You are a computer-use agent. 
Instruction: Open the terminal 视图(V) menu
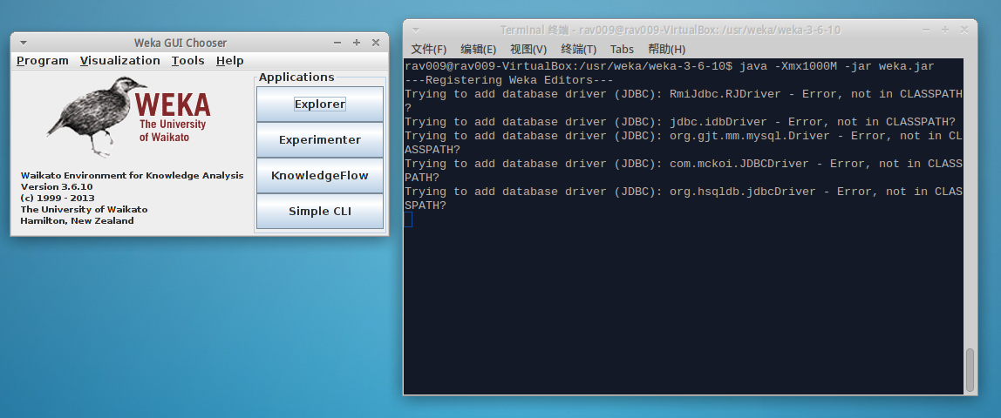[x=528, y=49]
